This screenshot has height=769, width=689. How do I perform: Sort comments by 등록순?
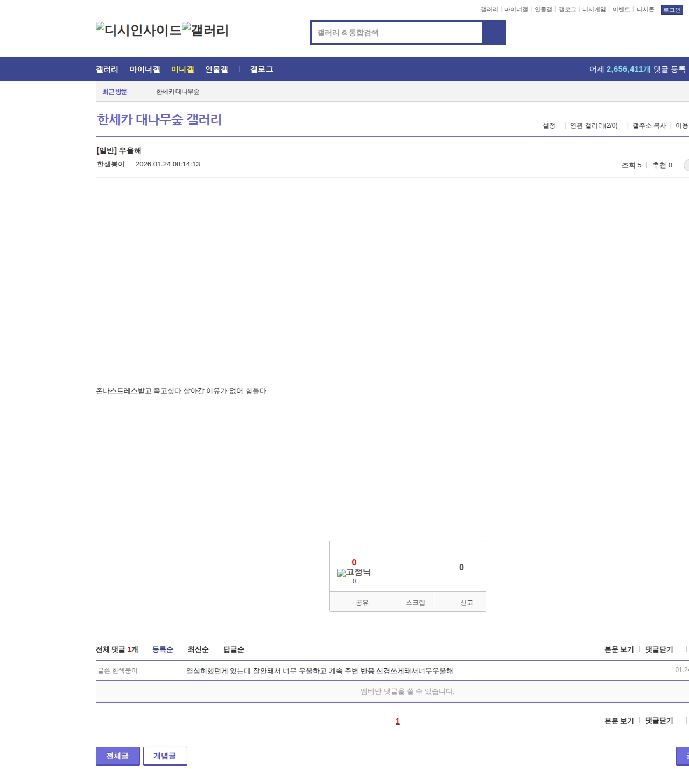click(163, 649)
